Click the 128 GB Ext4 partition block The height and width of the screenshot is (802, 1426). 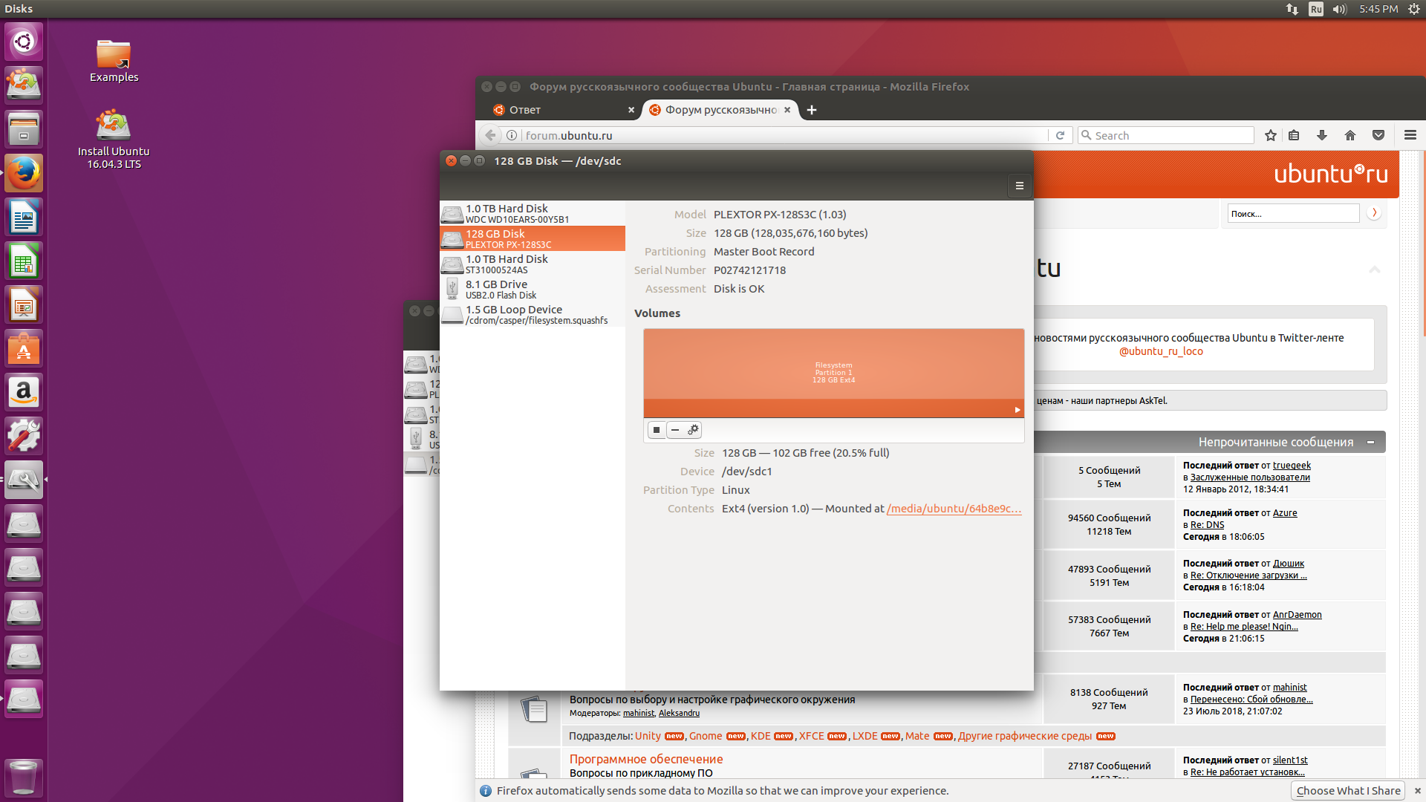(x=833, y=372)
